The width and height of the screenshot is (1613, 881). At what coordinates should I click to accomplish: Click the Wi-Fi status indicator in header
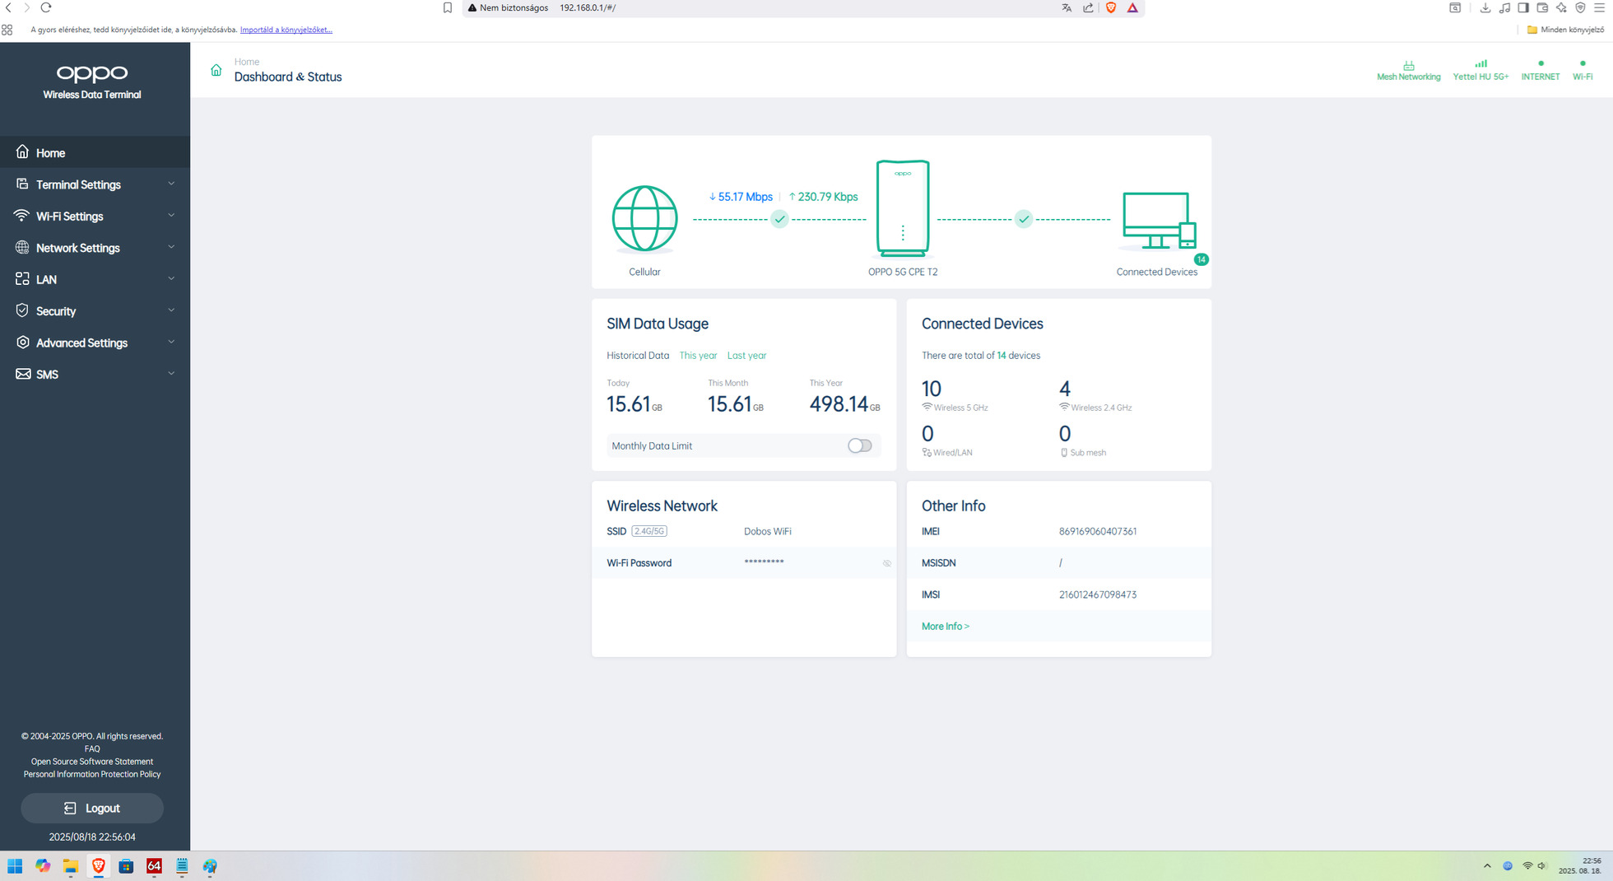(1583, 71)
